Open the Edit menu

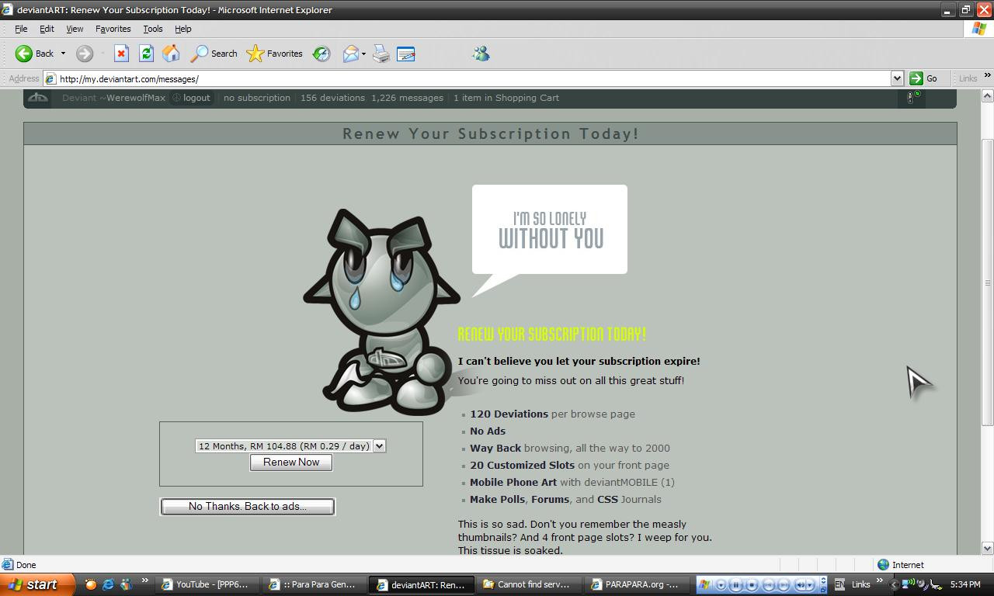[x=47, y=29]
